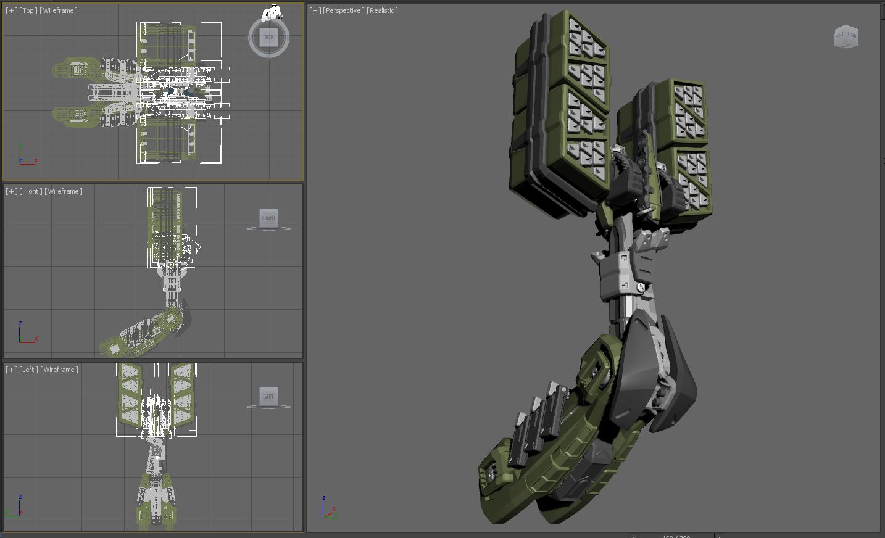Click the ViewCube home icon in Top viewport
This screenshot has height=538, width=885.
point(271,12)
